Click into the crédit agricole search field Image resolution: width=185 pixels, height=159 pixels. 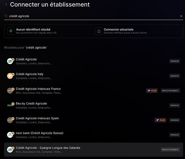click(x=94, y=16)
